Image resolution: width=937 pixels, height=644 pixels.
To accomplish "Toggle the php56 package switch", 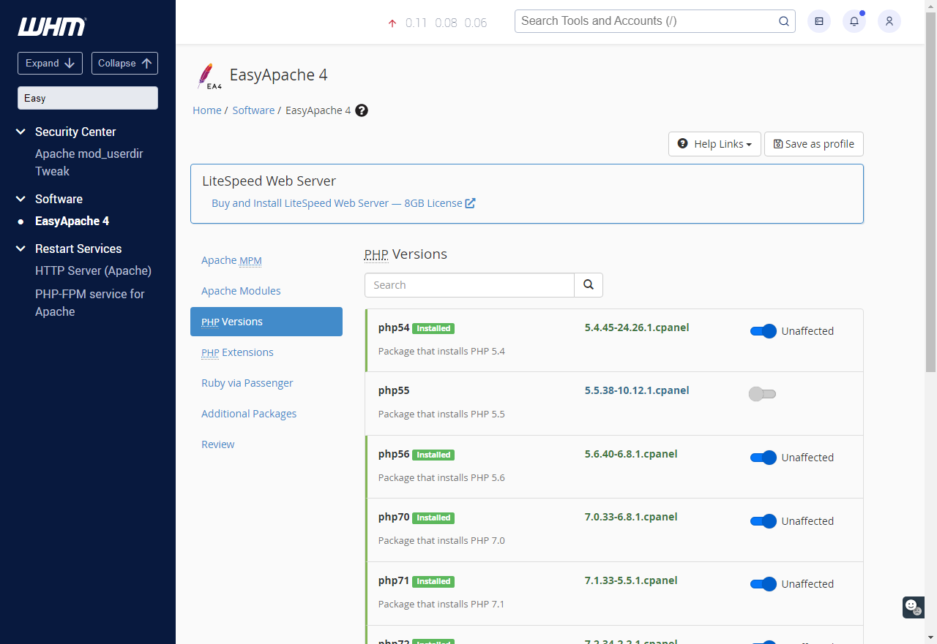I will pyautogui.click(x=763, y=458).
